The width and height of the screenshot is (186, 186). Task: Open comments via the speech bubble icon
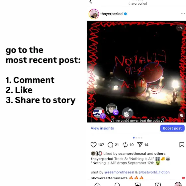(x=110, y=145)
